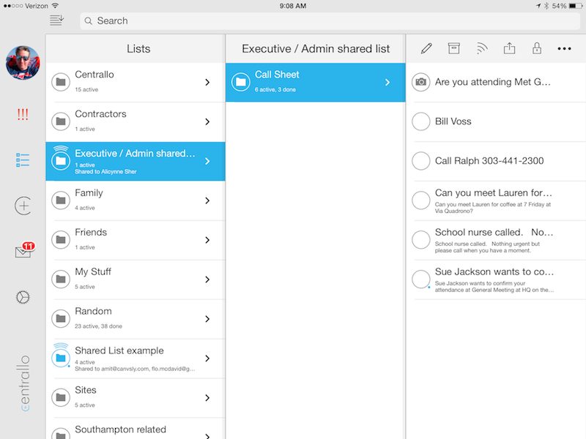Viewport: 586px width, 439px height.
Task: Tap the sharing broadcast signal icon
Action: pos(481,49)
